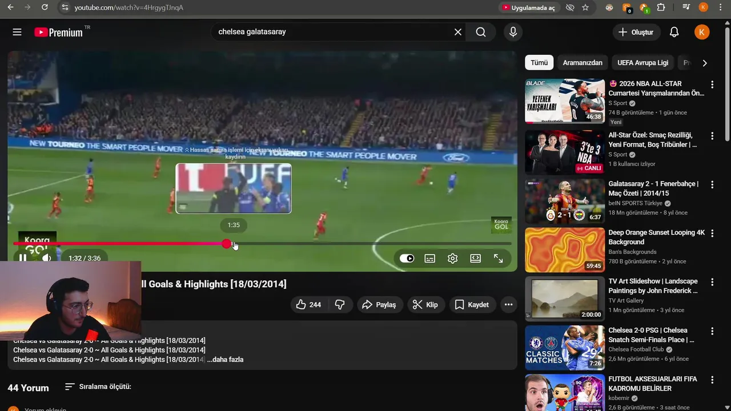
Task: Open options menu for FUTBOL AKSESUARLARI video
Action: click(712, 380)
